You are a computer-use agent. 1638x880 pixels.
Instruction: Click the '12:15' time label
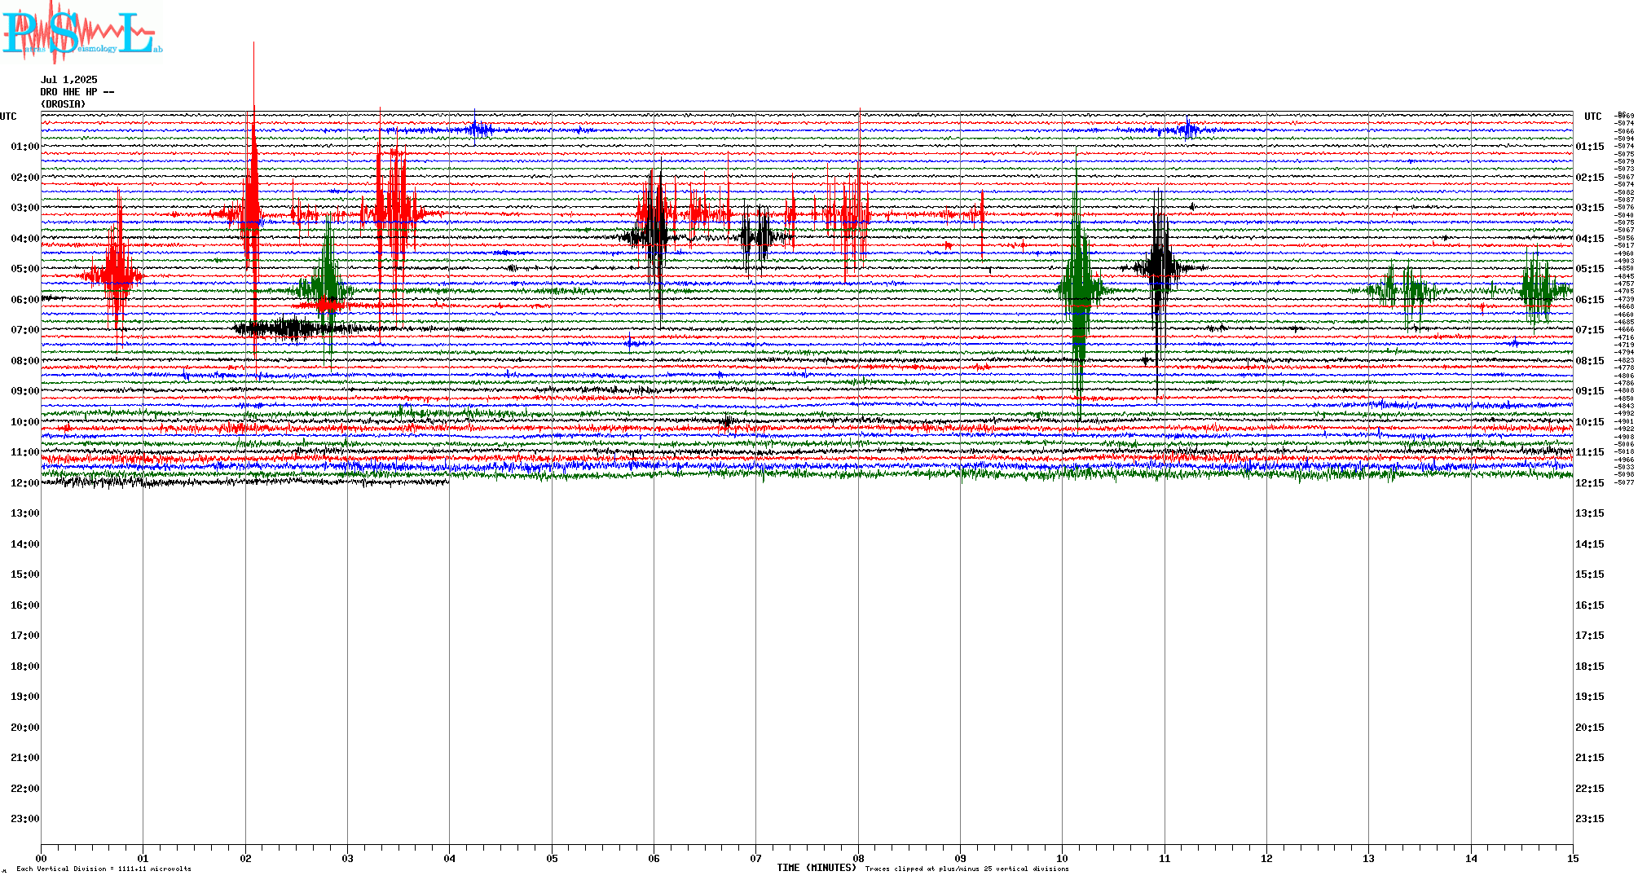point(1590,483)
